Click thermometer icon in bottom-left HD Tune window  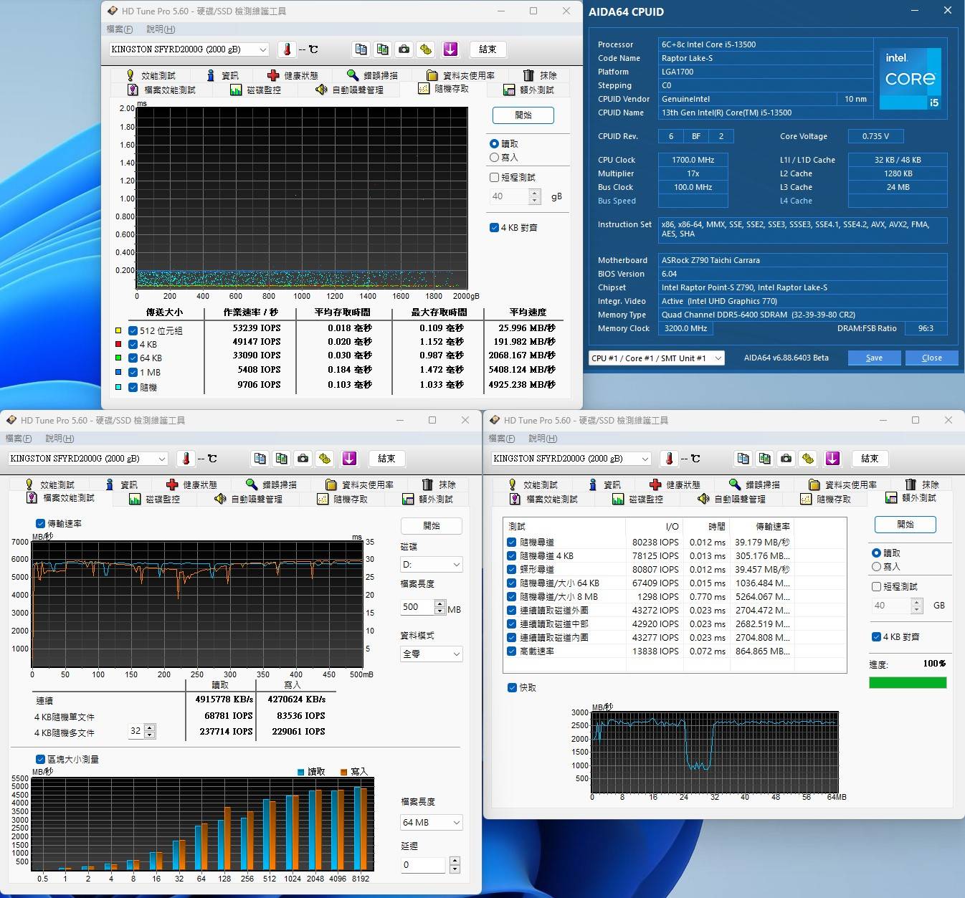click(186, 459)
